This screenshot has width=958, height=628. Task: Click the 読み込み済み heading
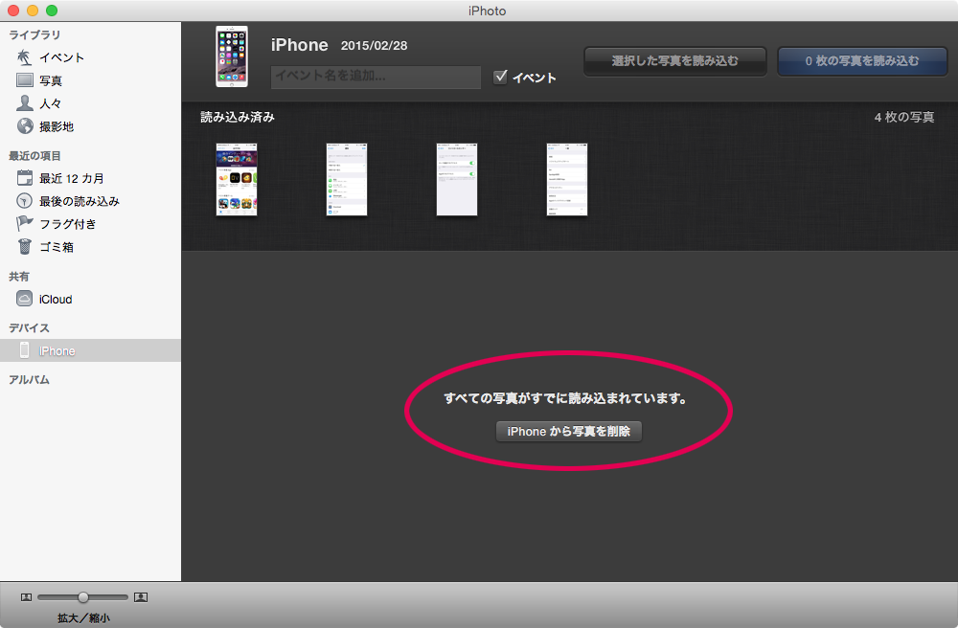pos(237,117)
